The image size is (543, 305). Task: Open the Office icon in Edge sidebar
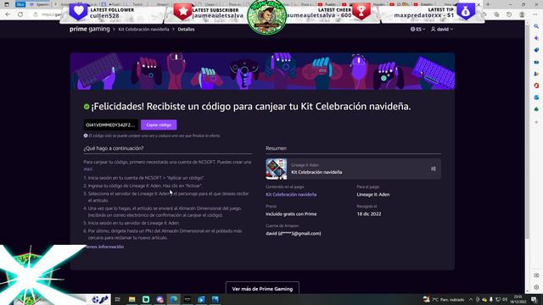(x=536, y=86)
